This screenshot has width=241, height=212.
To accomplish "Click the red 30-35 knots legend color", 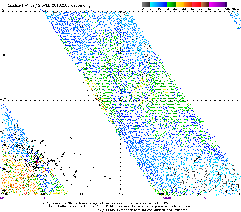I will click(x=197, y=4).
